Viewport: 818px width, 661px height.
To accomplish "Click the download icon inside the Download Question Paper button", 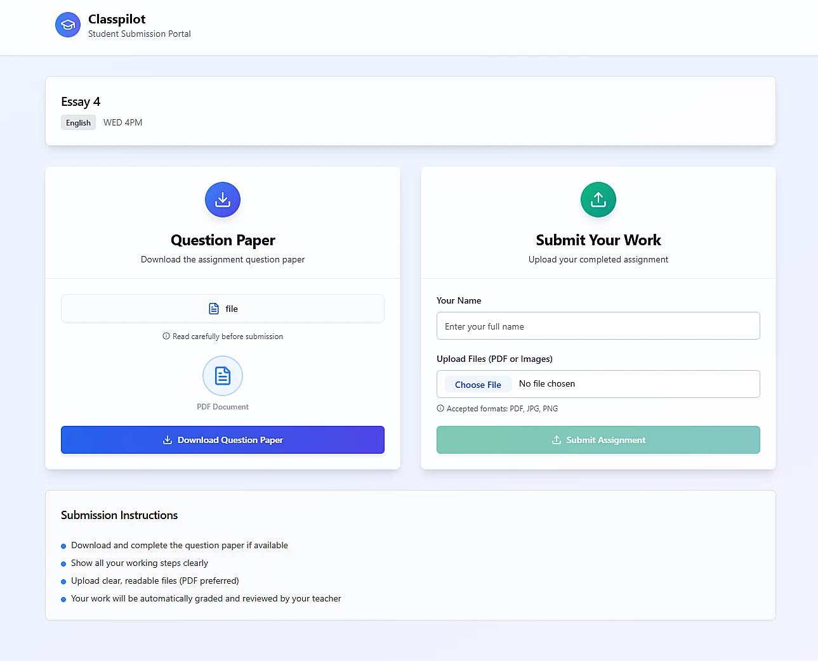I will (x=168, y=440).
